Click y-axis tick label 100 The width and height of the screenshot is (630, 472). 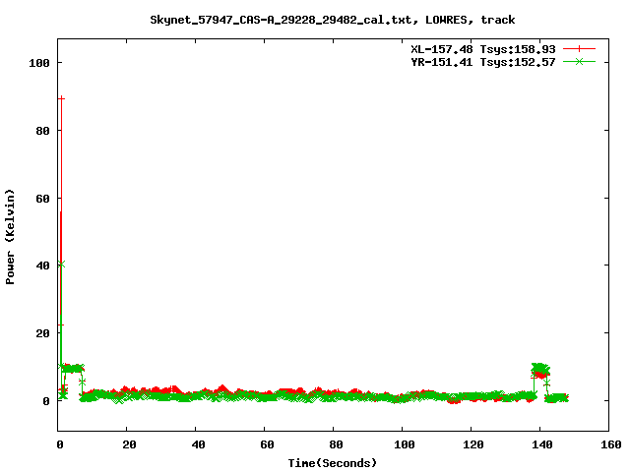point(39,63)
